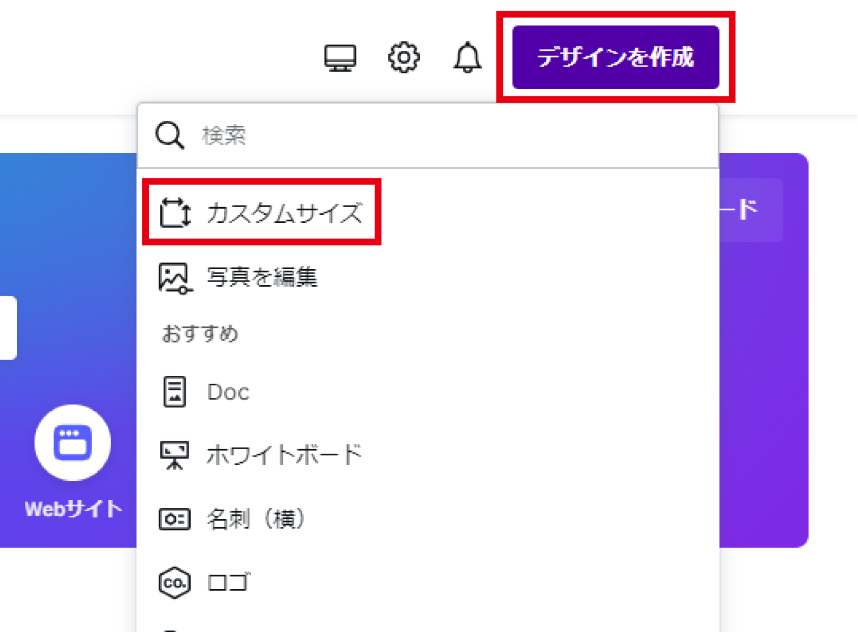Viewport: 858px width, 632px height.
Task: Select the カスタムサイズ menu entry text
Action: click(x=284, y=213)
